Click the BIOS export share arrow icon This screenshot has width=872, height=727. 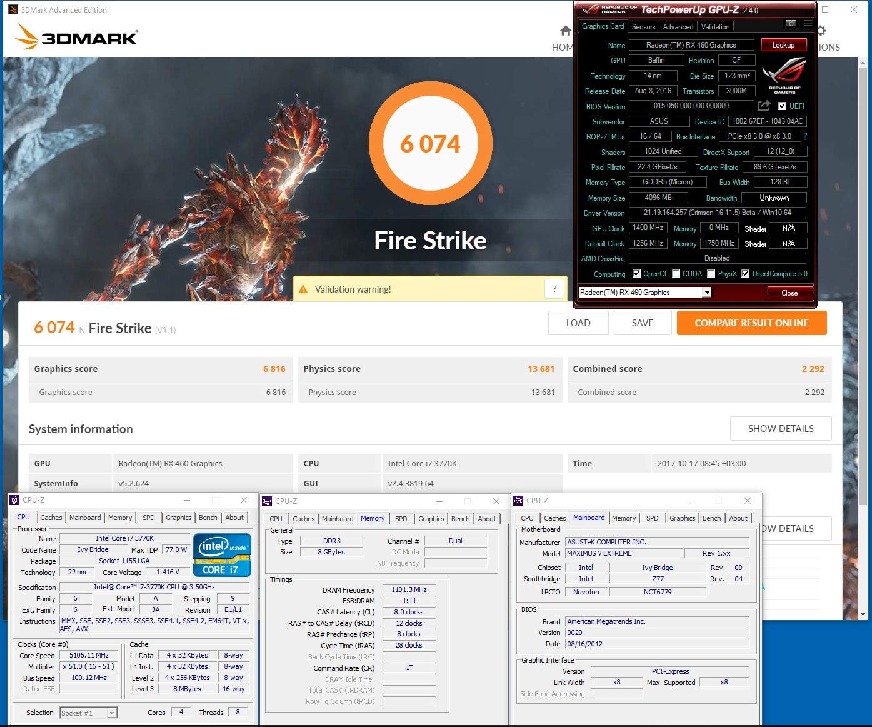(x=764, y=106)
